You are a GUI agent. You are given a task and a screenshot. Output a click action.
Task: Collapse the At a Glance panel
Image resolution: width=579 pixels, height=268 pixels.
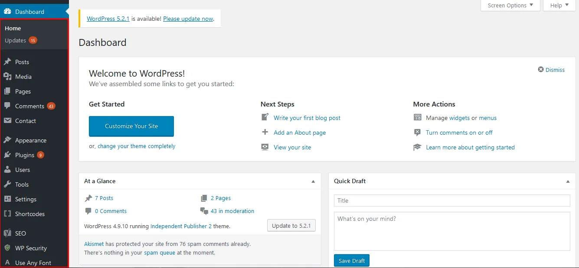[313, 181]
